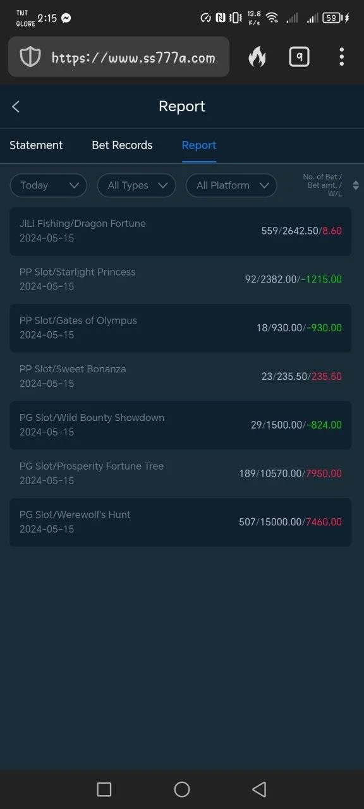Tap the Android recent apps square
The image size is (364, 809).
pos(104,789)
